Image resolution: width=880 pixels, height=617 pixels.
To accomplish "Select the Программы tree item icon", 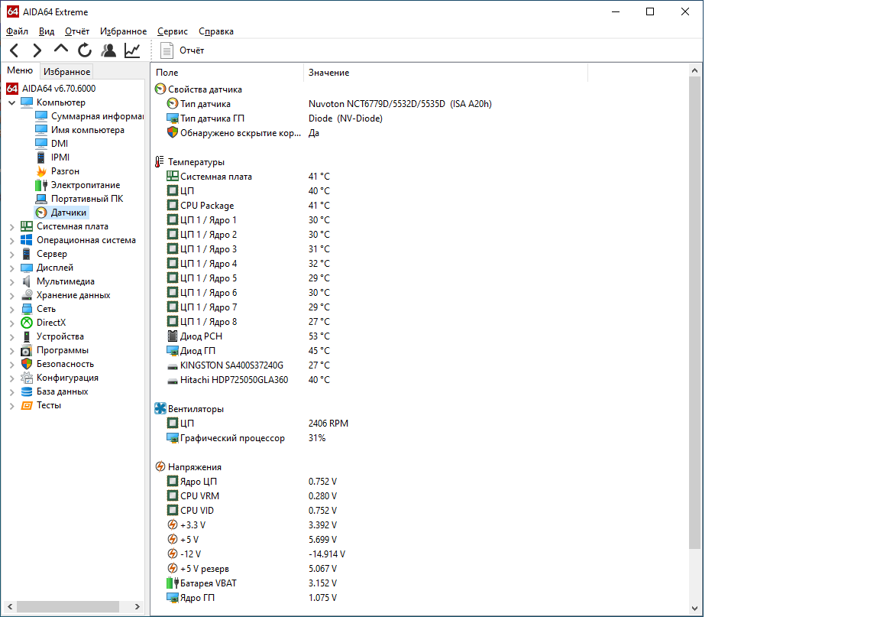I will (27, 350).
